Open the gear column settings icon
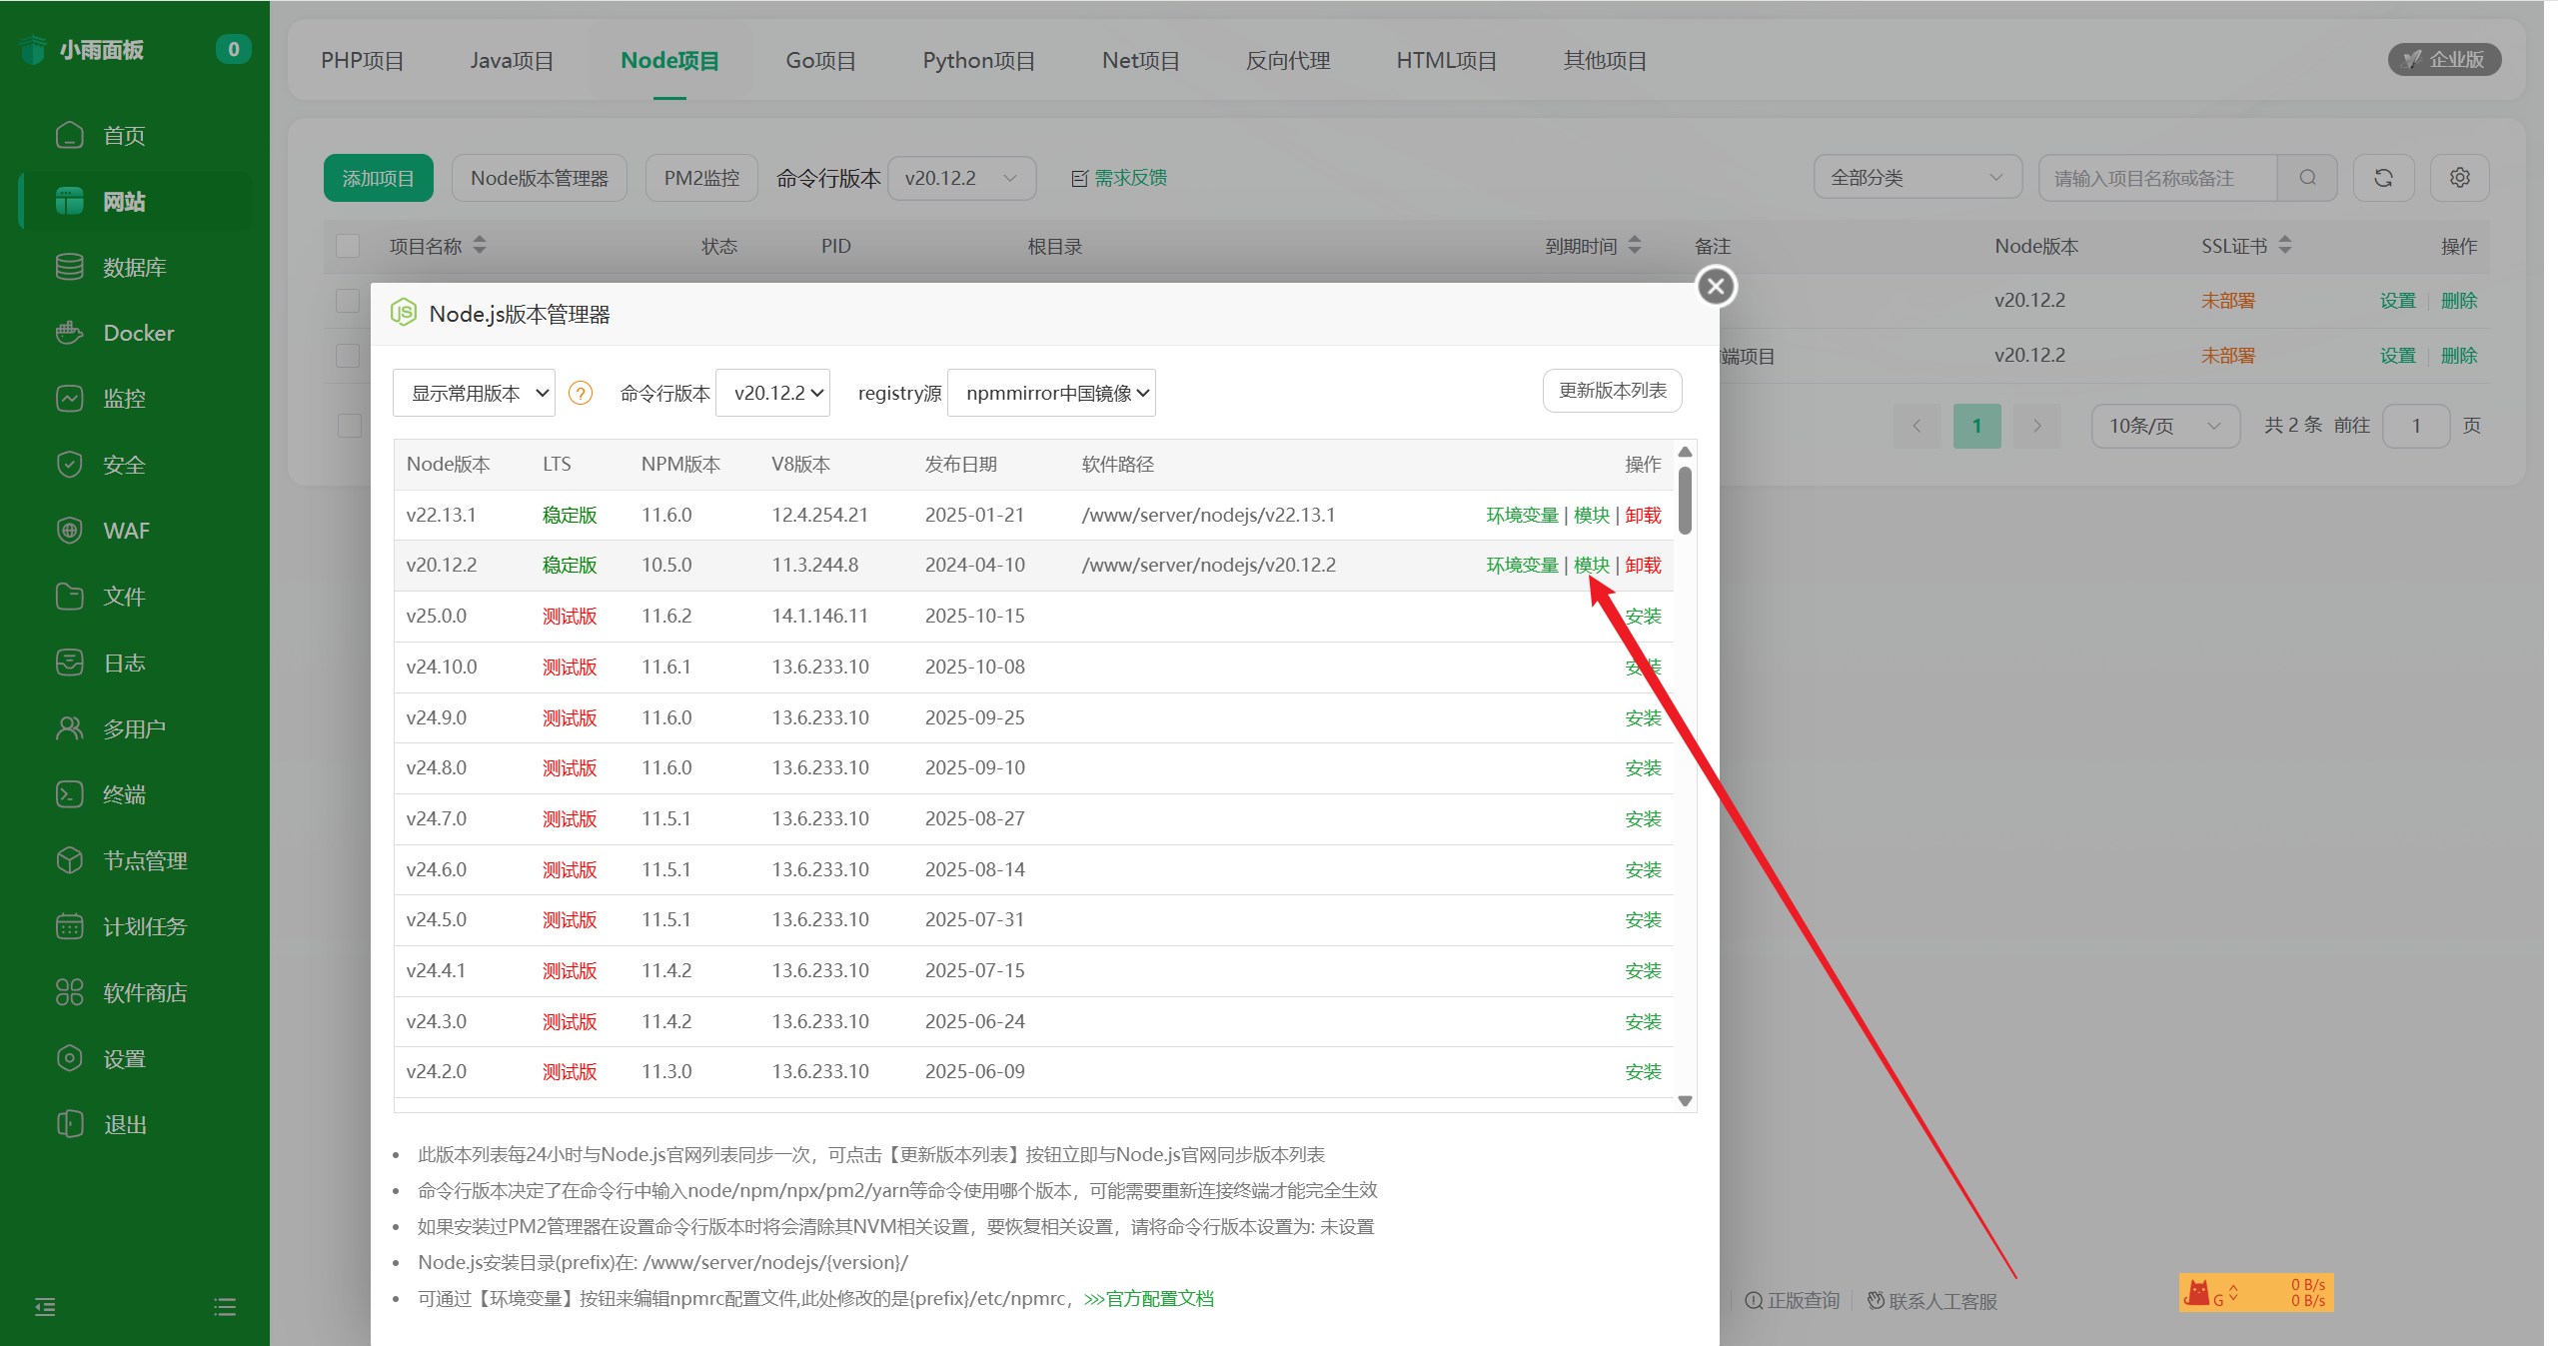2558x1346 pixels. coord(2459,178)
